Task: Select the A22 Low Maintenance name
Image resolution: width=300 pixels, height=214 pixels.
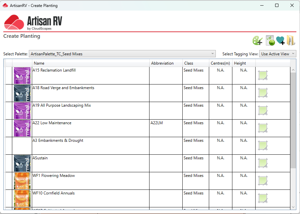Action: click(x=52, y=123)
